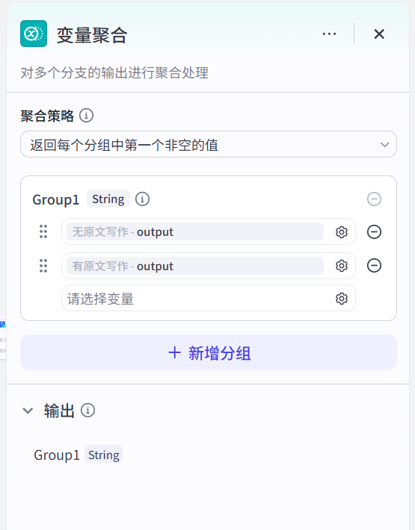415x530 pixels.
Task: Click the variable aggregator node icon
Action: click(34, 34)
